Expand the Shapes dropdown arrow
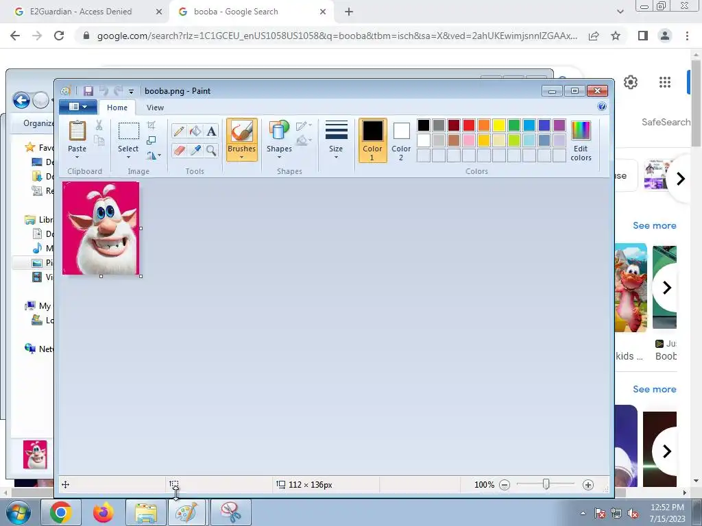Viewport: 702px width, 526px height. pyautogui.click(x=279, y=157)
